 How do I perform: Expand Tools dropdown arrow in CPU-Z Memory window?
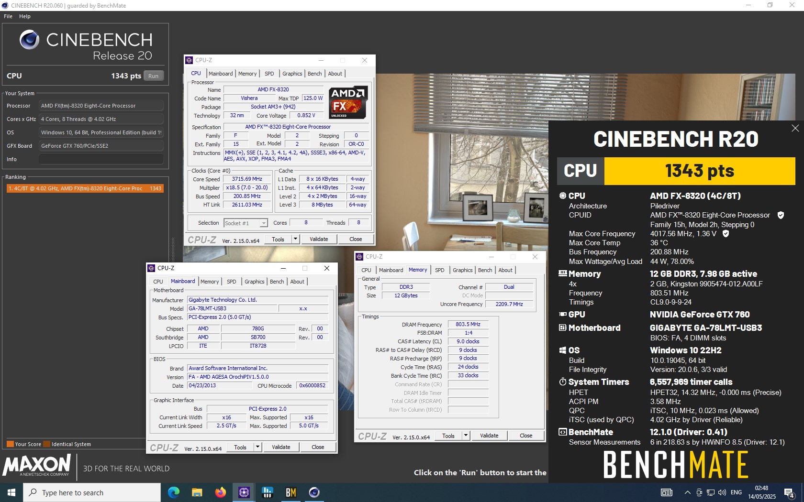point(466,436)
